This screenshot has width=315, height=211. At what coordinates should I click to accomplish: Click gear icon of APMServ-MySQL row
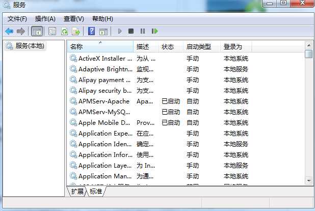pos(73,112)
